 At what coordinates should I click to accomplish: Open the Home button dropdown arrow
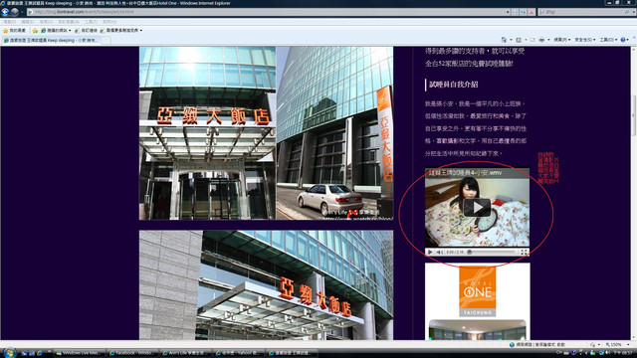[x=511, y=40]
